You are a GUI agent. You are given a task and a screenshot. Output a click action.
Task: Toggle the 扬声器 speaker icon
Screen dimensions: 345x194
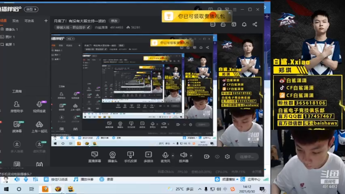183,155
